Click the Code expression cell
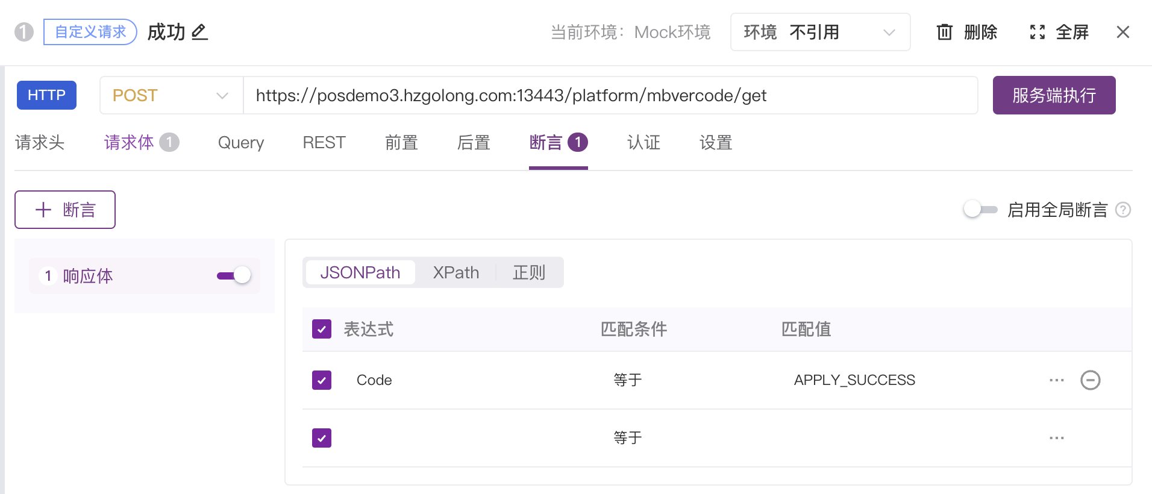1152x494 pixels. click(x=374, y=380)
